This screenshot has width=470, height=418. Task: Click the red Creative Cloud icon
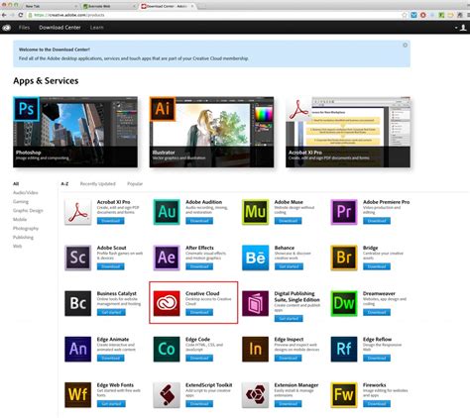pyautogui.click(x=167, y=303)
